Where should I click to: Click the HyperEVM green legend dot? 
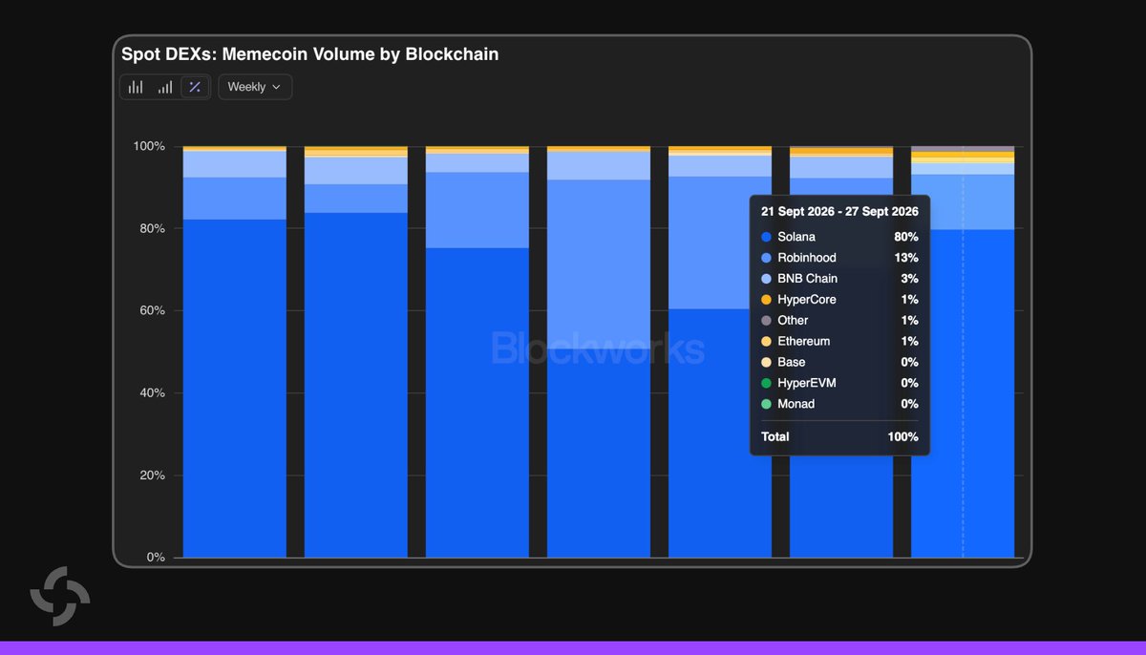[766, 384]
